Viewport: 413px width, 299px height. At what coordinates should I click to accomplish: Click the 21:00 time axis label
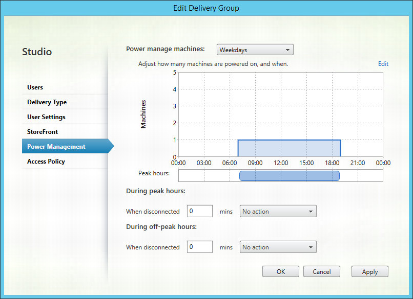coord(358,163)
